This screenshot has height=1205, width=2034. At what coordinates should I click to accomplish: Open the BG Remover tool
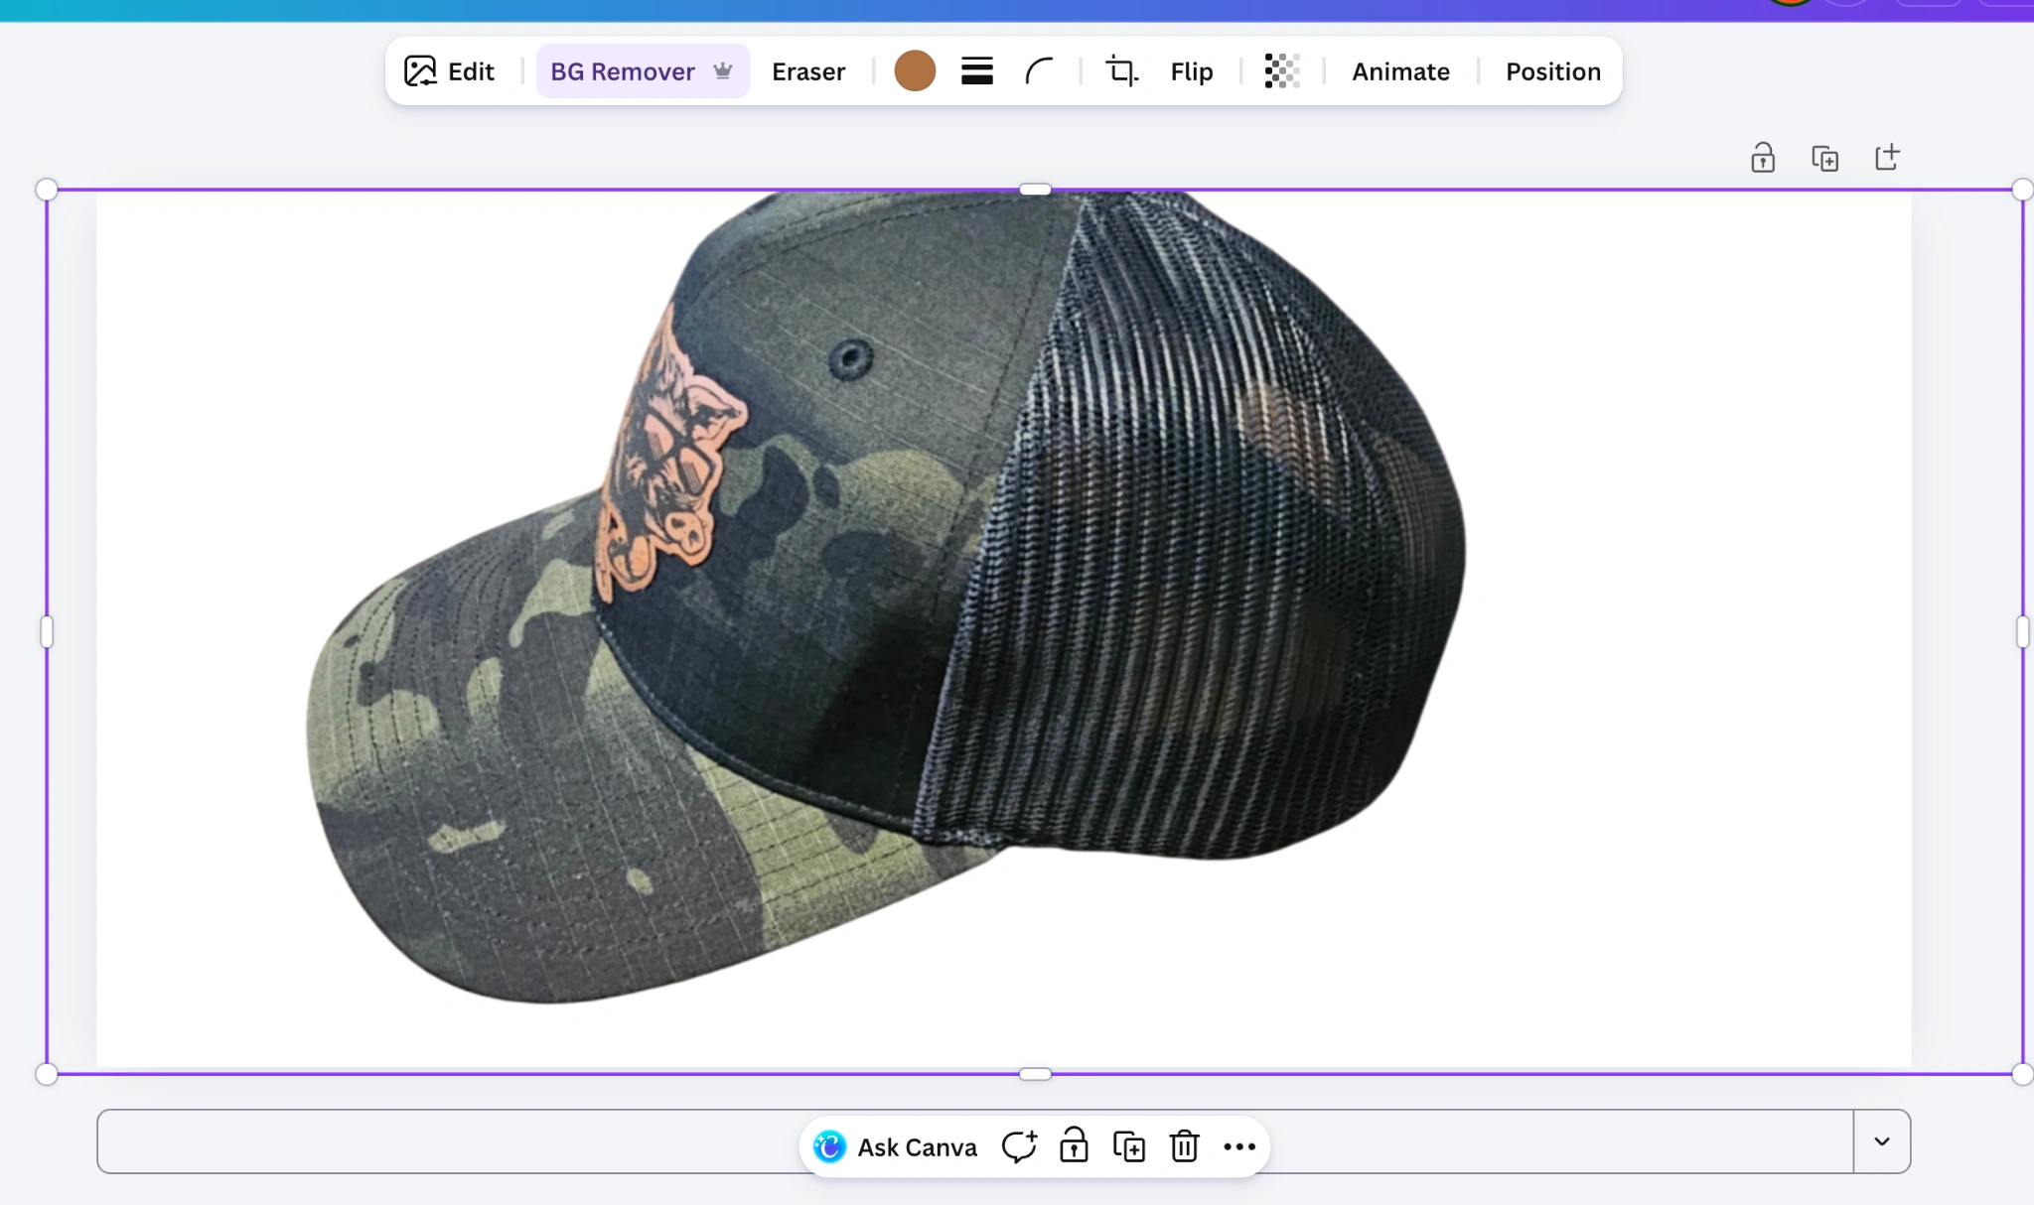(641, 71)
